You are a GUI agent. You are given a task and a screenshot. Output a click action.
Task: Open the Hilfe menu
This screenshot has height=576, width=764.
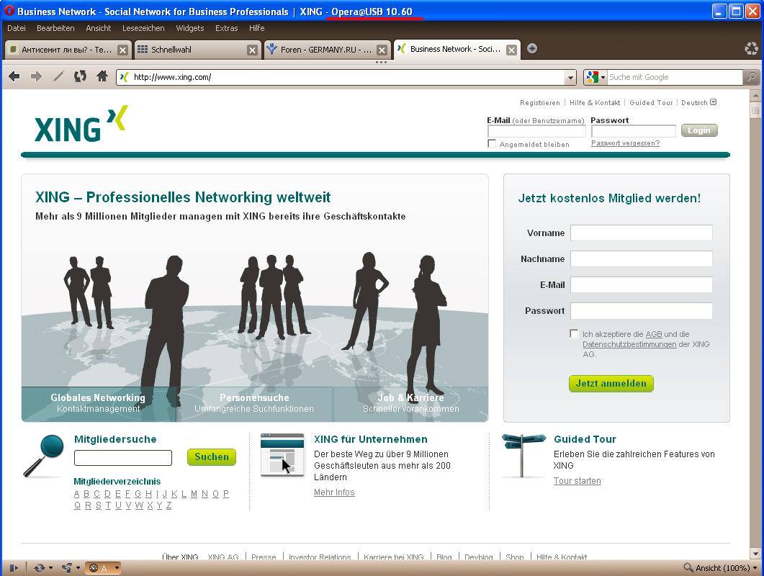click(x=257, y=28)
